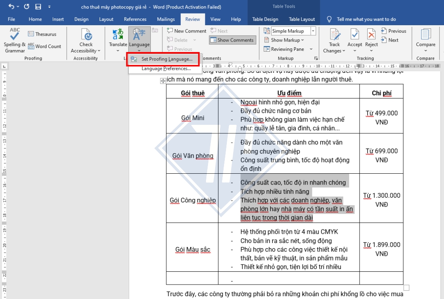This screenshot has width=444, height=299.
Task: Click text 'Tích hợp nhiều tính năng'
Action: (x=275, y=192)
